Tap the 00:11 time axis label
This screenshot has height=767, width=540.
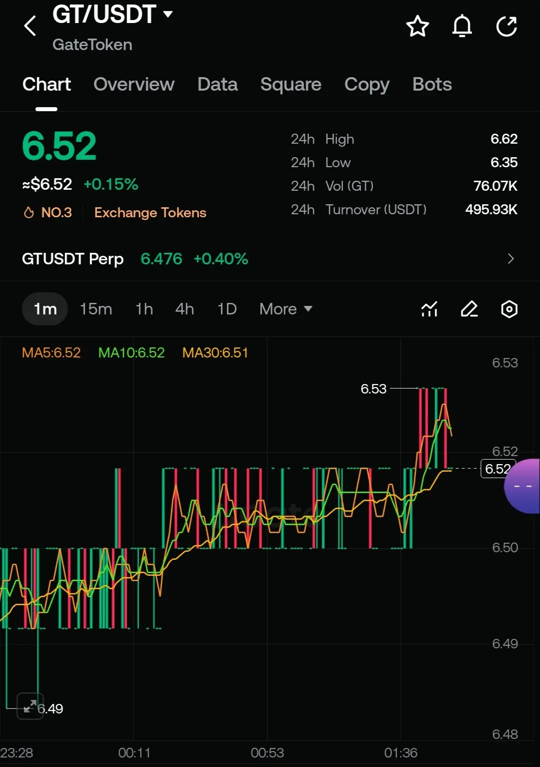coord(134,753)
